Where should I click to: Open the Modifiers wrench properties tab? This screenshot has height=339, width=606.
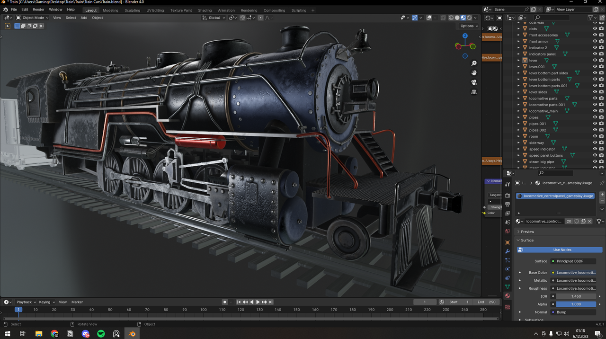point(508,251)
